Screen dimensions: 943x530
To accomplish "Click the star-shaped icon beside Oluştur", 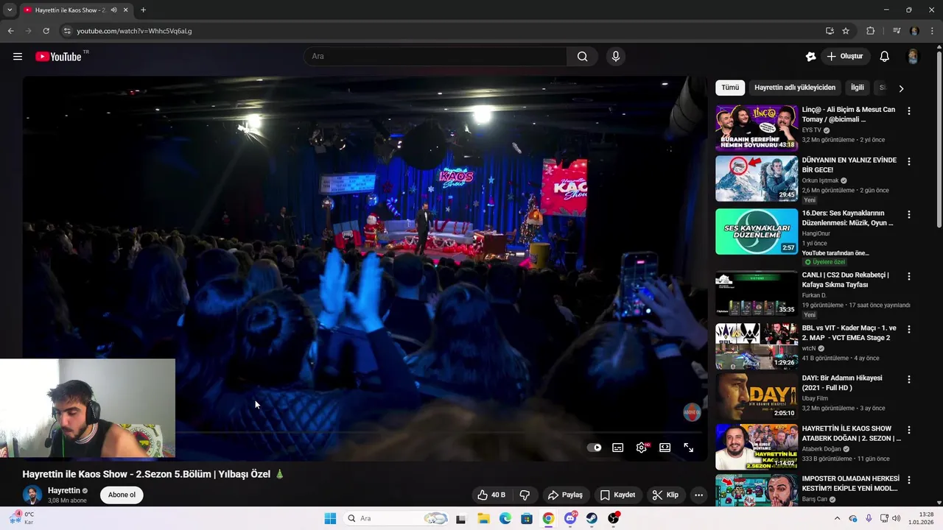I will [811, 57].
